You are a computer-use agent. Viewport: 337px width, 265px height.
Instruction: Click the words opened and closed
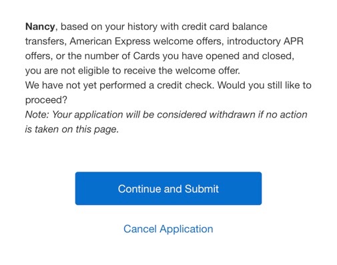pos(250,56)
